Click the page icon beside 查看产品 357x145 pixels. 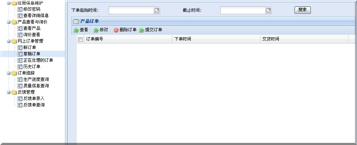click(x=20, y=28)
